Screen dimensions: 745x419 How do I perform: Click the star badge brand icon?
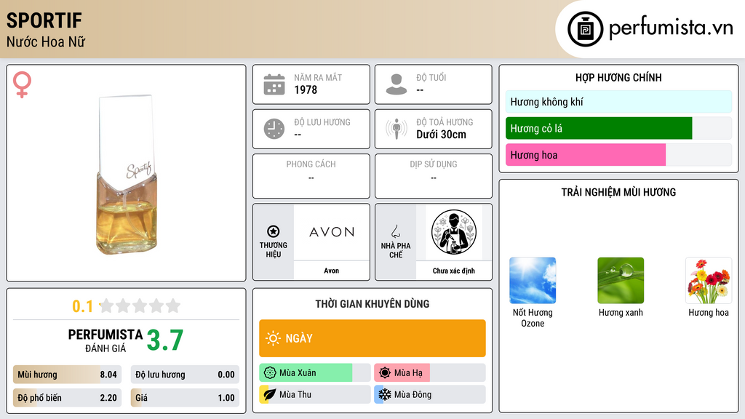click(x=274, y=231)
